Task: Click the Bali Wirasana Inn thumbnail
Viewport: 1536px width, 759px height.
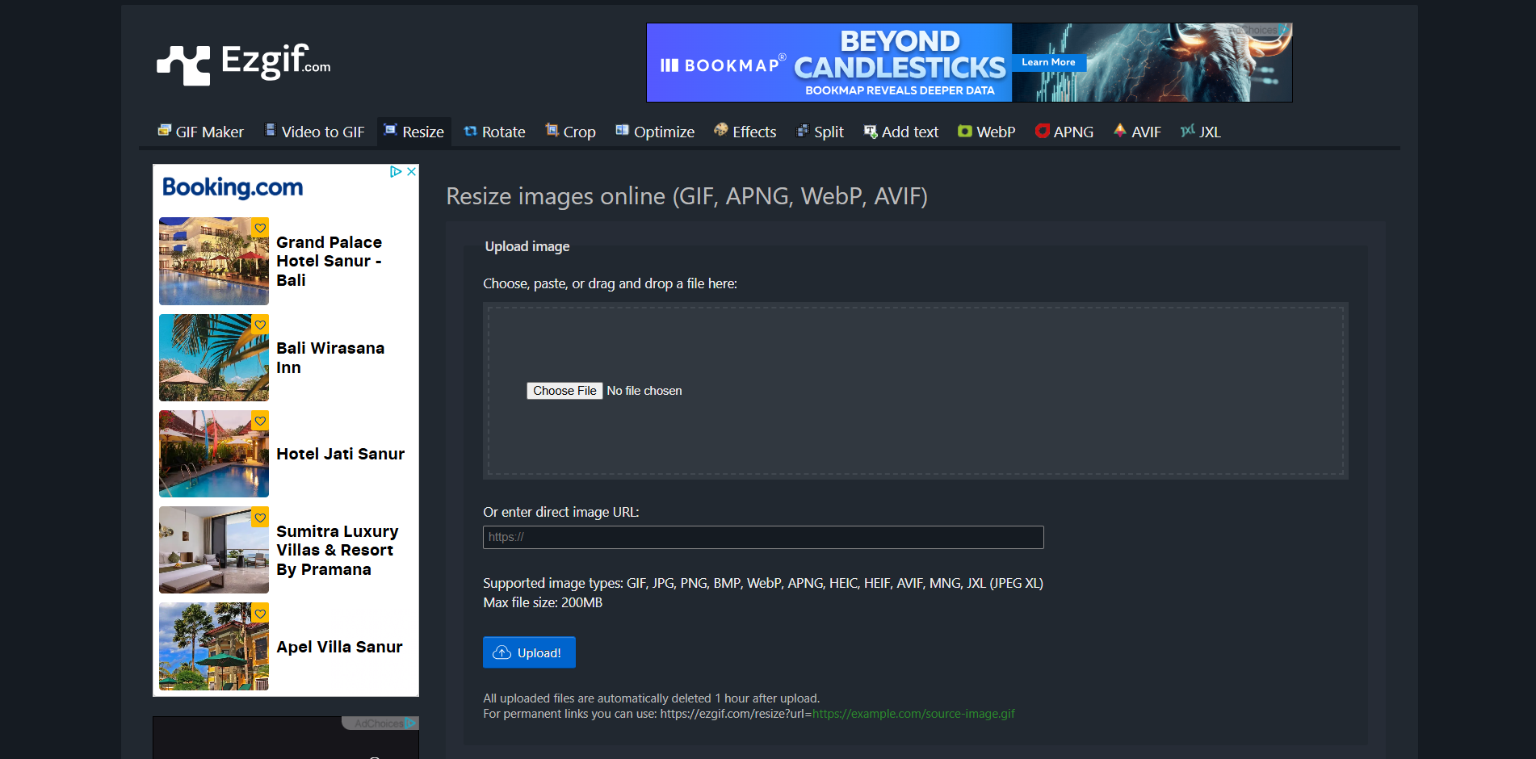Action: click(214, 358)
